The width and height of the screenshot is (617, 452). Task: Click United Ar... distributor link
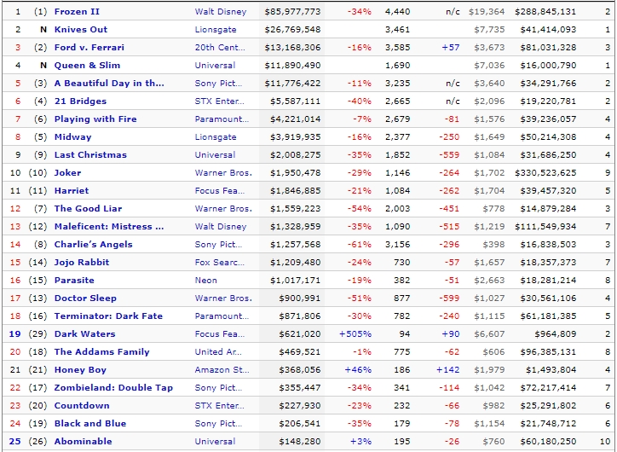coord(218,352)
